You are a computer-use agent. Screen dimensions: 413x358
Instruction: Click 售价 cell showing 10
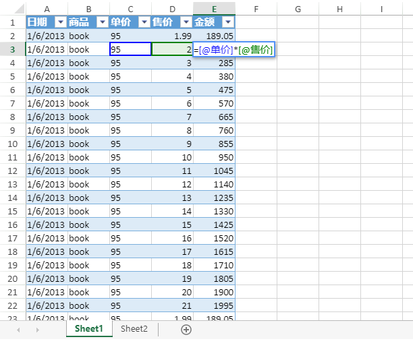click(x=173, y=157)
